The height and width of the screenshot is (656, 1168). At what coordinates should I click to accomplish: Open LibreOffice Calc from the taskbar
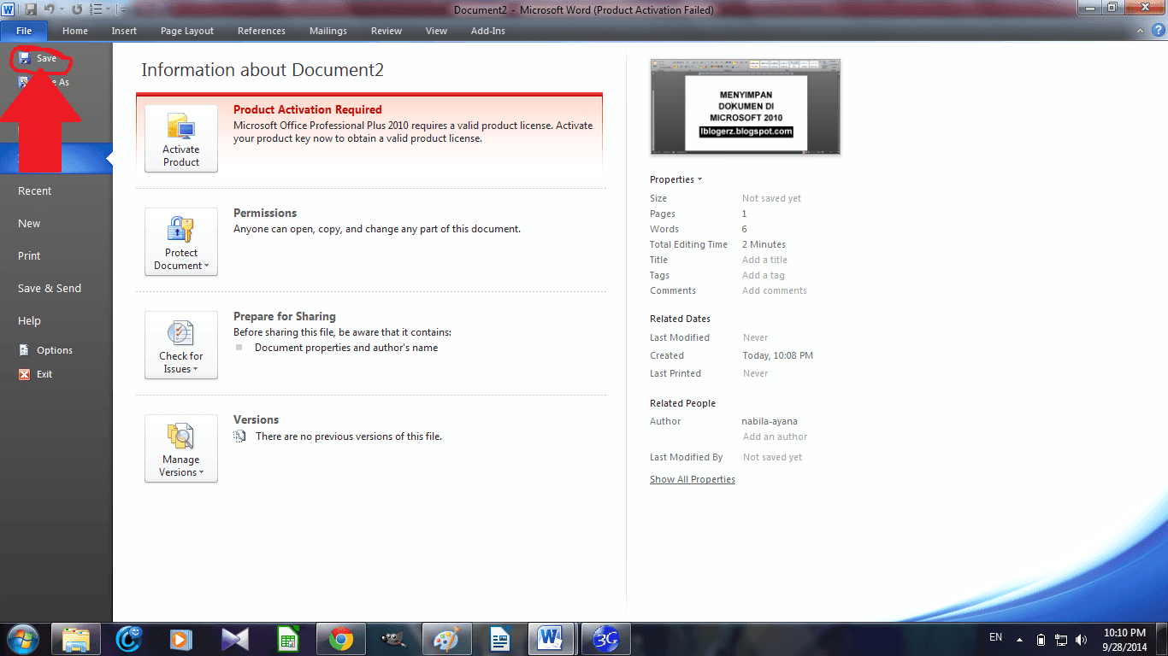(x=288, y=639)
